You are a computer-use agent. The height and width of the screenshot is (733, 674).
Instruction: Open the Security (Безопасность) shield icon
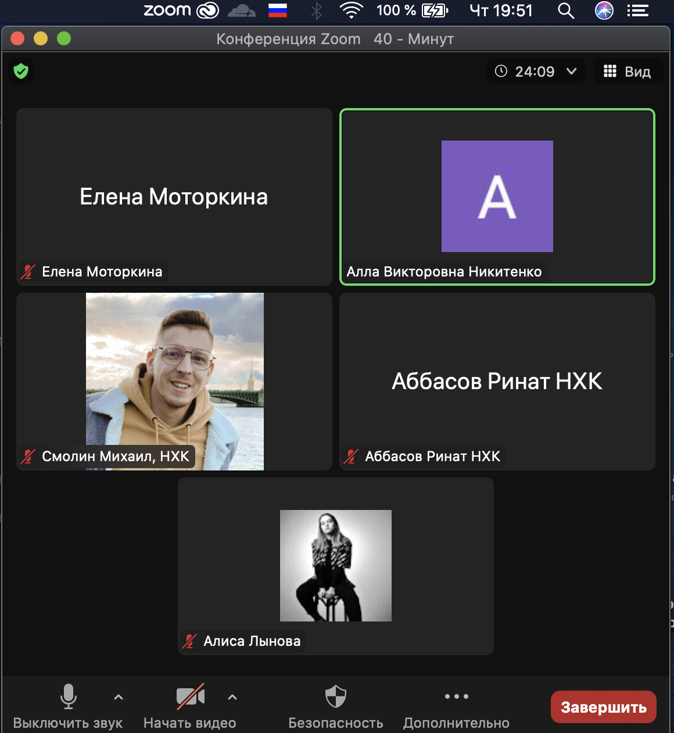point(335,696)
